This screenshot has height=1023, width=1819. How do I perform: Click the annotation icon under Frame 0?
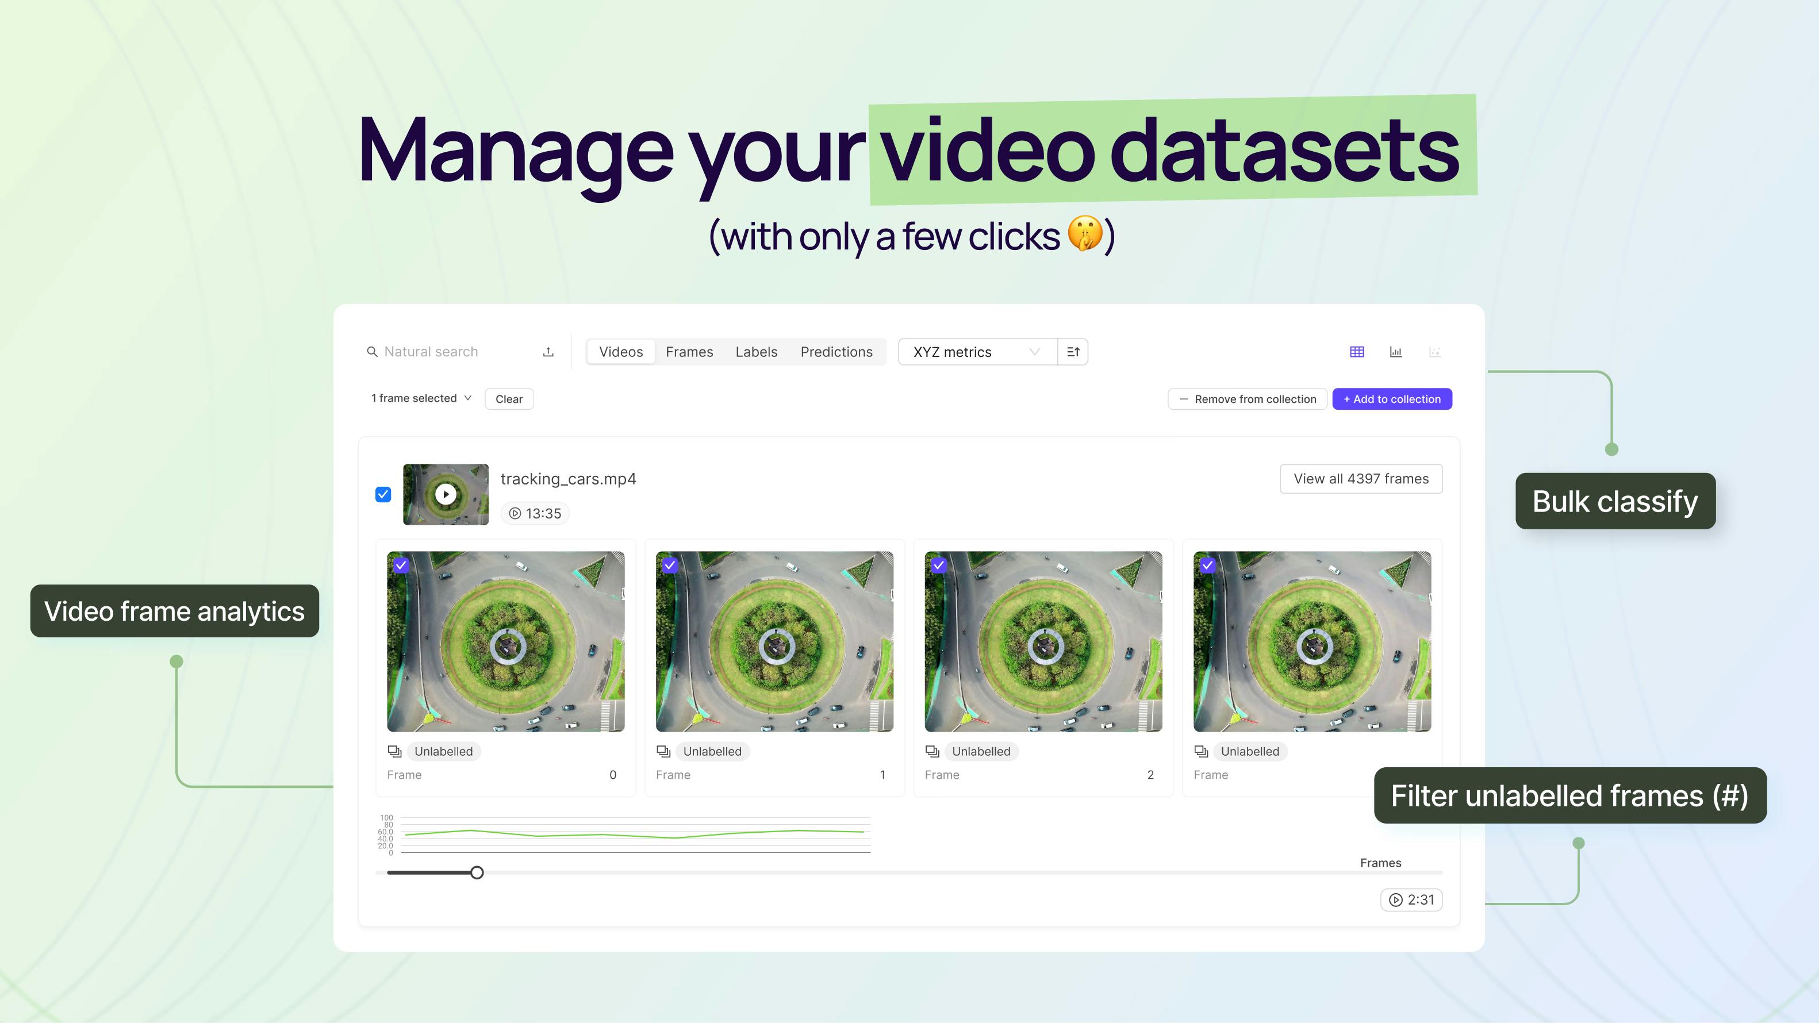(395, 751)
